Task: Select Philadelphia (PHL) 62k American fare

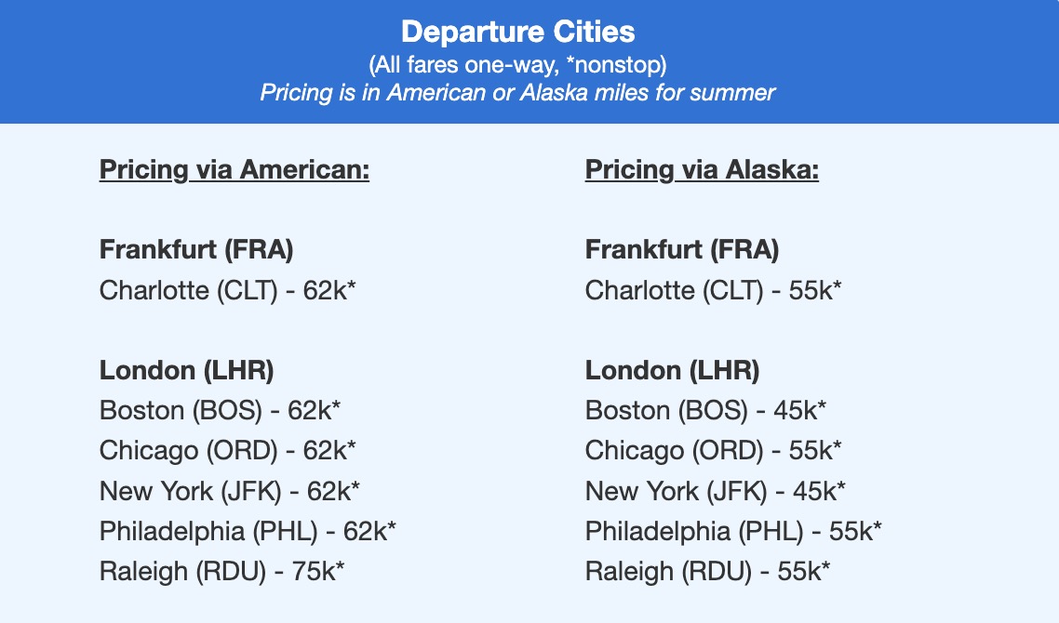Action: coord(248,531)
